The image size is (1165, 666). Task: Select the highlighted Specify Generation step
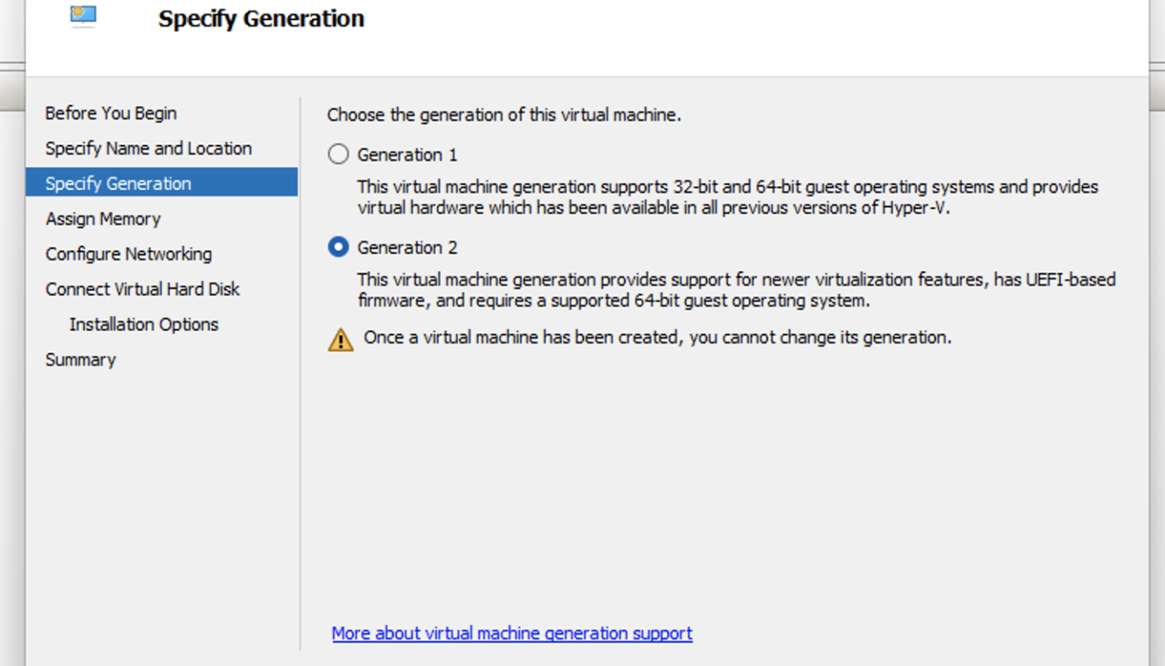point(118,183)
